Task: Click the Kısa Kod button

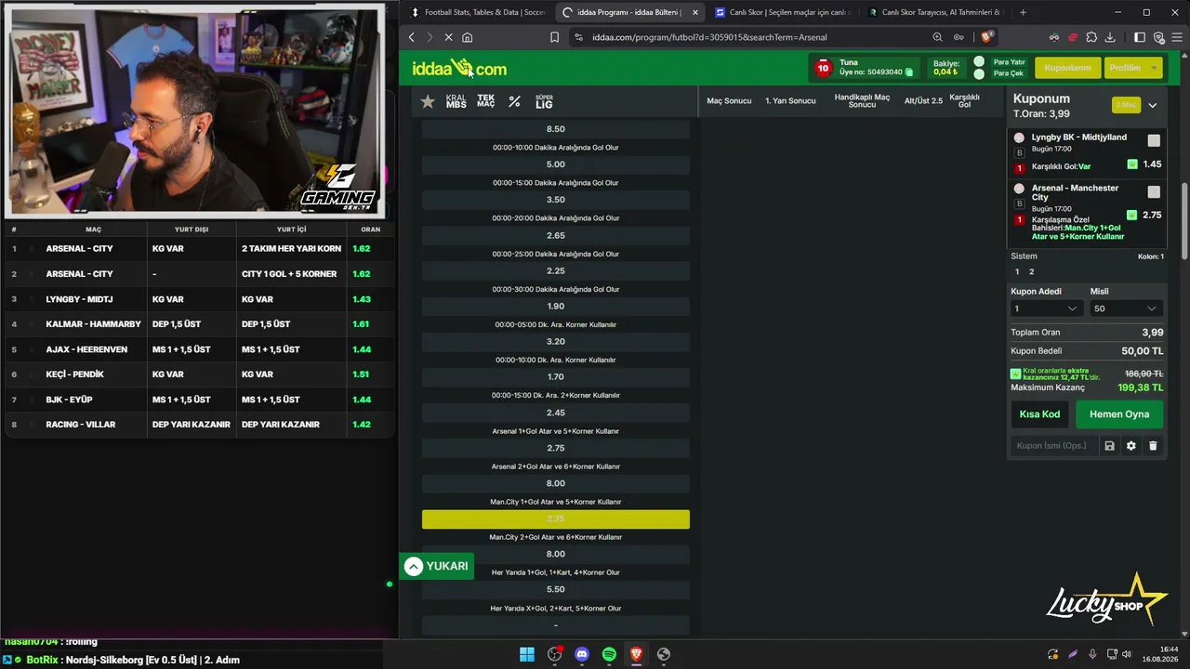Action: pos(1039,414)
